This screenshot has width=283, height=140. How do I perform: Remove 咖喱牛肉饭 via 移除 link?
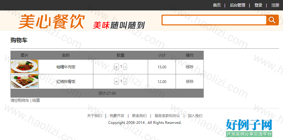190,67
